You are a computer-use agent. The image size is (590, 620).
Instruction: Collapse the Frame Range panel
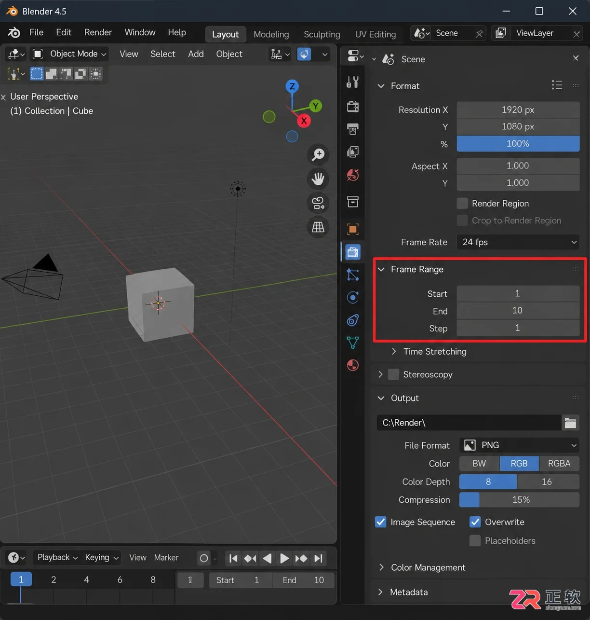coord(381,269)
